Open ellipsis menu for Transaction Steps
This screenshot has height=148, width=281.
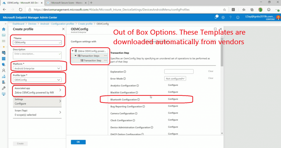[x=106, y=56]
